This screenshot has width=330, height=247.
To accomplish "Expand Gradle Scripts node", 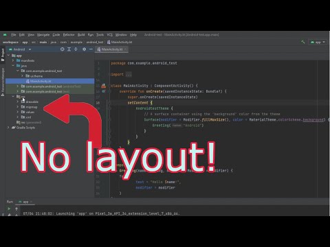I will (x=8, y=128).
